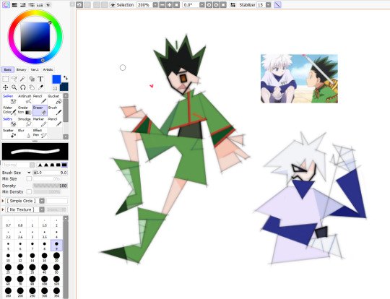Choose the Pencil tool beside AirBrush
The width and height of the screenshot is (390, 299).
click(40, 99)
